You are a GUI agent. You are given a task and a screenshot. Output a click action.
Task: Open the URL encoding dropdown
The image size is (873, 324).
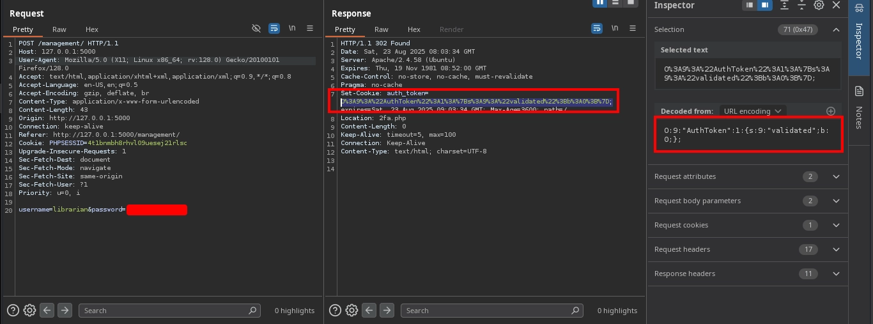point(752,111)
